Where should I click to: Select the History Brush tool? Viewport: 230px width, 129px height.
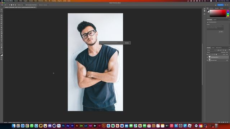[1, 29]
